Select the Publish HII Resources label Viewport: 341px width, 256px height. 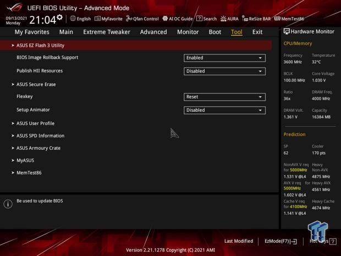pyautogui.click(x=40, y=71)
